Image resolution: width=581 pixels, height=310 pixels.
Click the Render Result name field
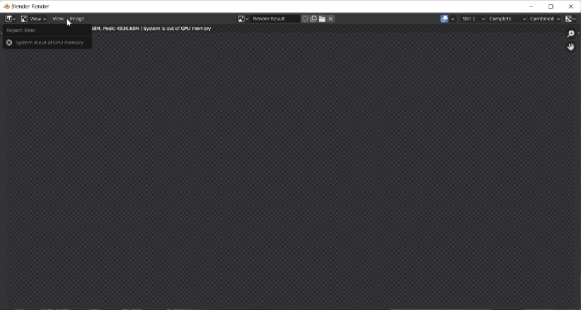point(275,19)
